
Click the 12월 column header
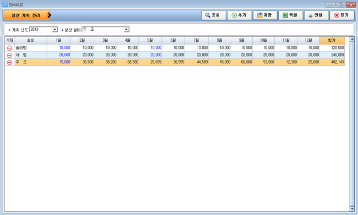point(308,40)
